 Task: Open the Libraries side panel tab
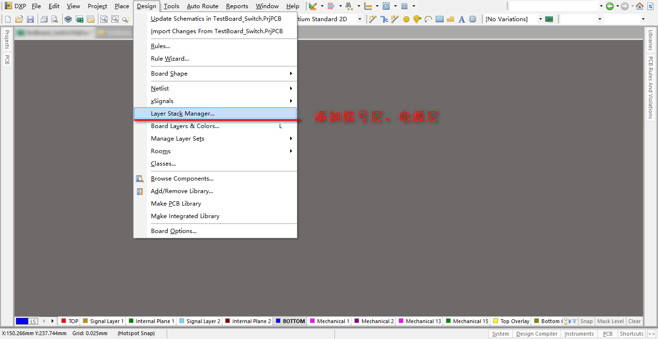(x=650, y=40)
